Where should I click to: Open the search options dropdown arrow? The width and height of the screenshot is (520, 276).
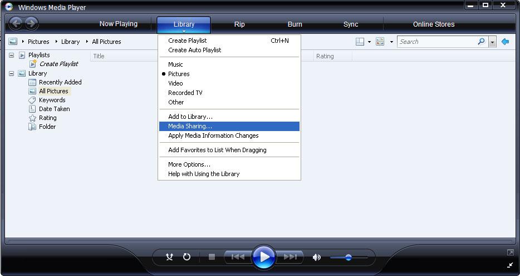[x=493, y=42]
